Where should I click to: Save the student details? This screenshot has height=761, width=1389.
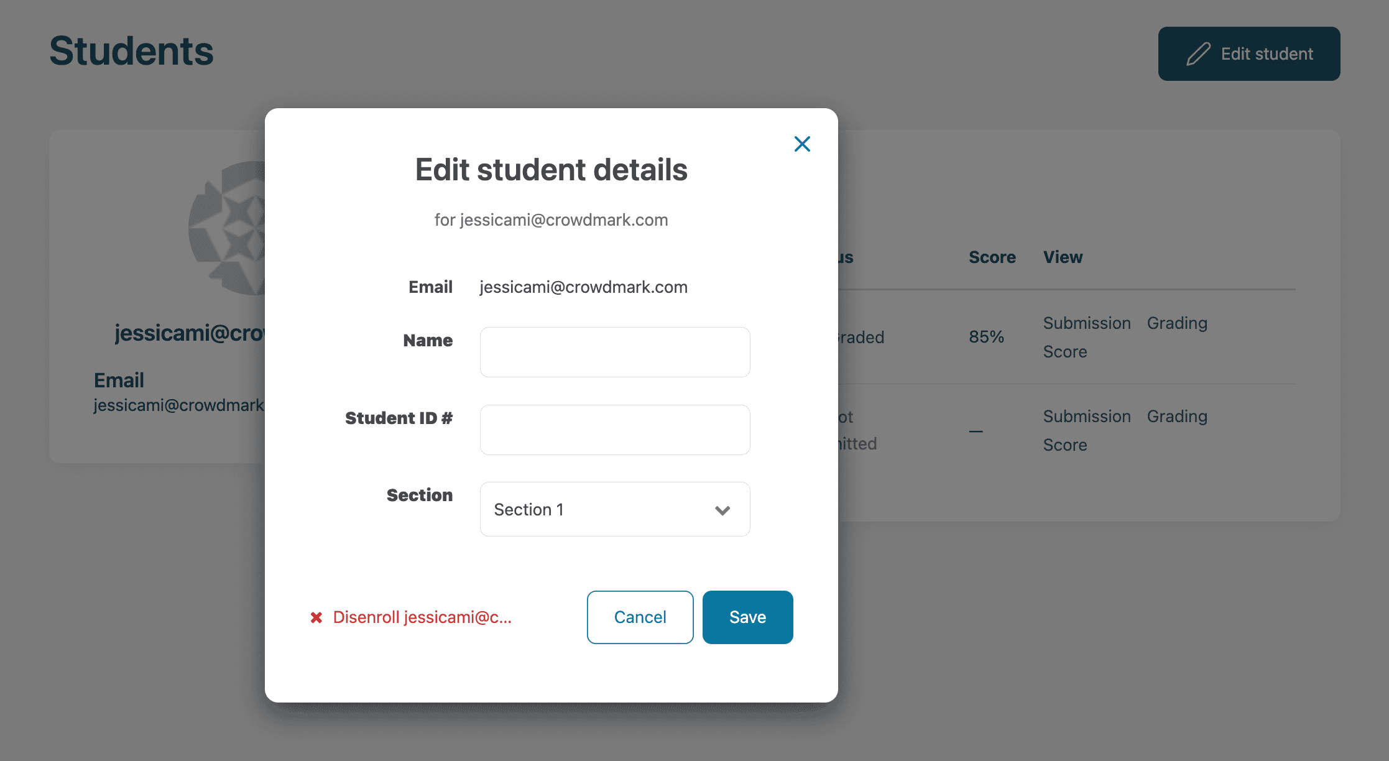pyautogui.click(x=747, y=617)
